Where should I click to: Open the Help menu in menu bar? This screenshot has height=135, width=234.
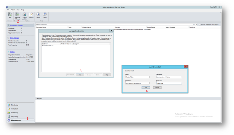point(23,10)
